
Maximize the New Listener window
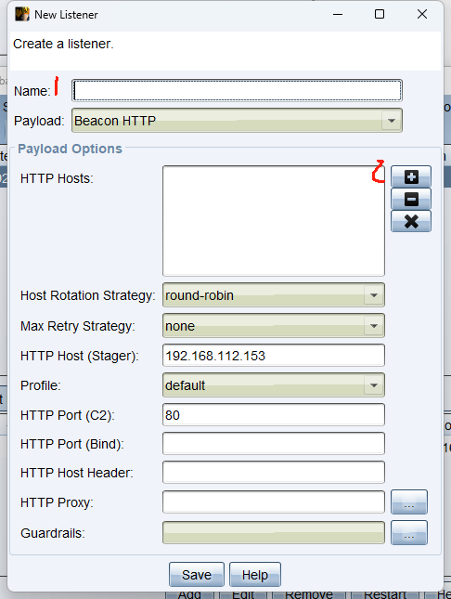(380, 14)
